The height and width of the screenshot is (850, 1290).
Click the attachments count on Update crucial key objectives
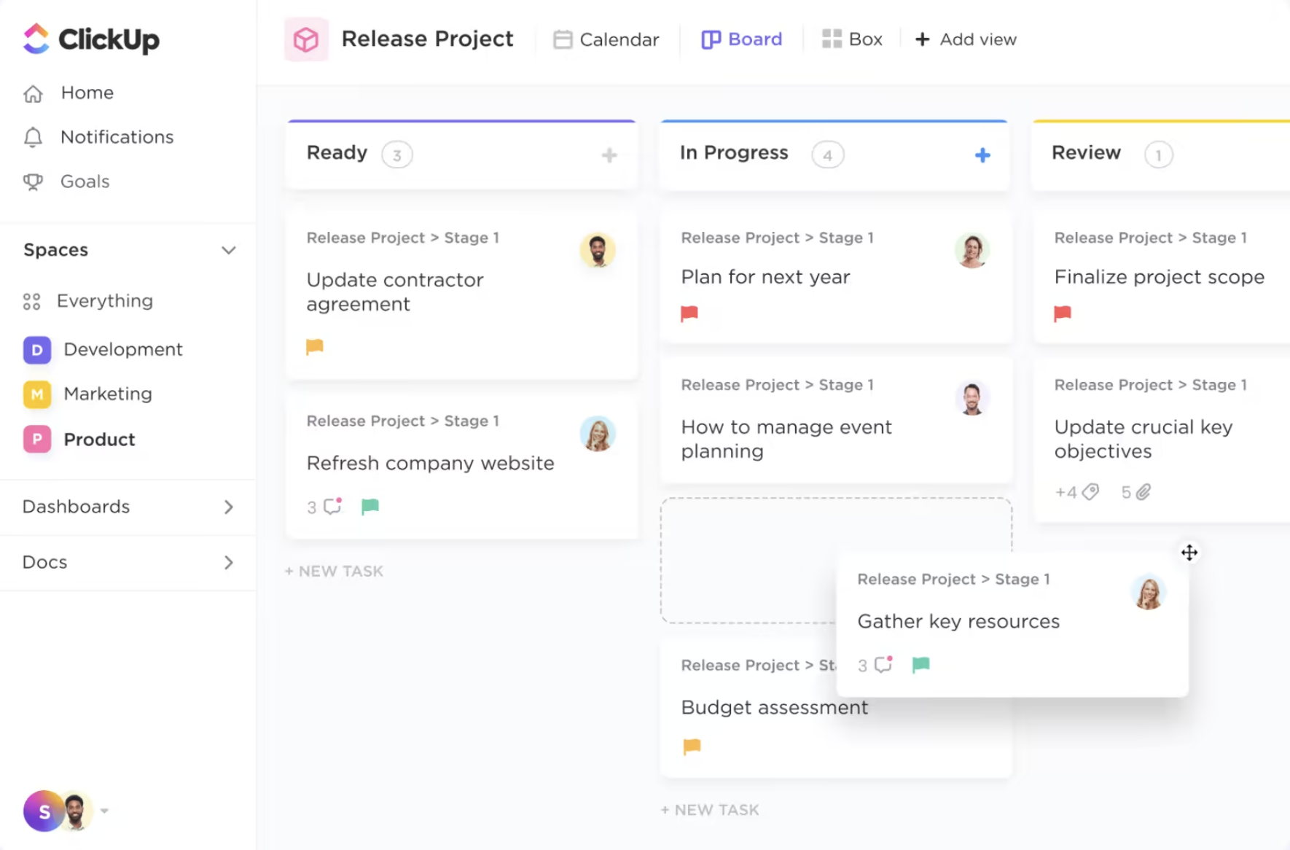pyautogui.click(x=1136, y=492)
